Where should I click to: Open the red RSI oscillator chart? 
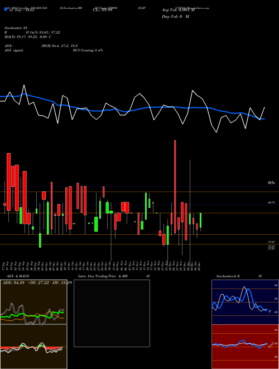pyautogui.click(x=245, y=347)
